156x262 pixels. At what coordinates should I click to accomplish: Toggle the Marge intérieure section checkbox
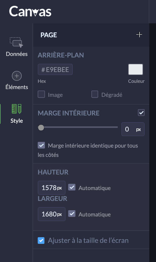click(141, 113)
